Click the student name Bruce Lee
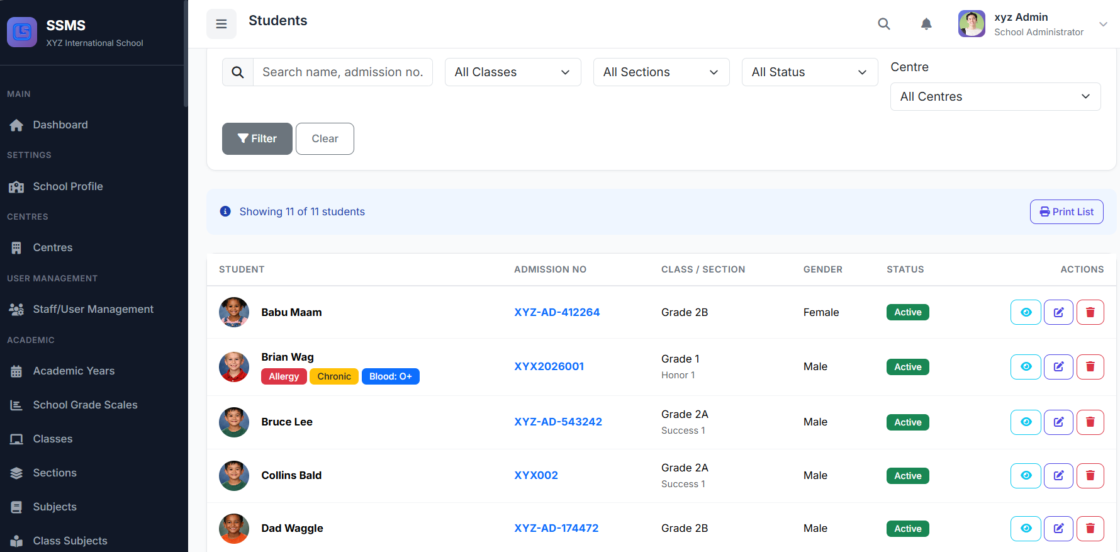This screenshot has height=552, width=1120. [x=287, y=422]
